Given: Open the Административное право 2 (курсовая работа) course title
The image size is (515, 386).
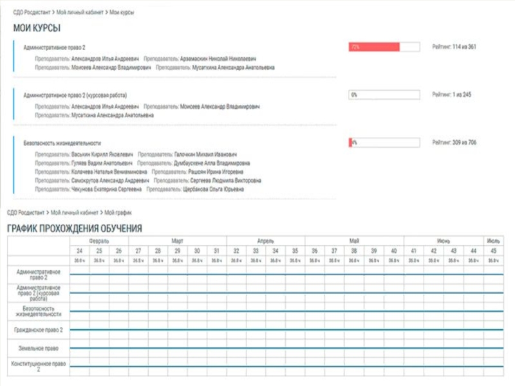Looking at the screenshot, I should pyautogui.click(x=75, y=95).
